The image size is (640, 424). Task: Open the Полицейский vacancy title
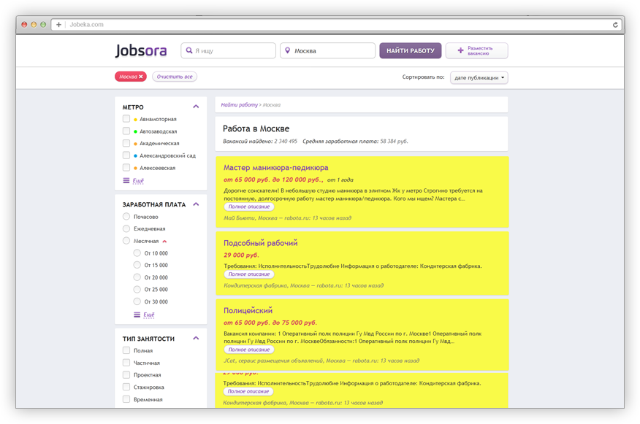[248, 310]
